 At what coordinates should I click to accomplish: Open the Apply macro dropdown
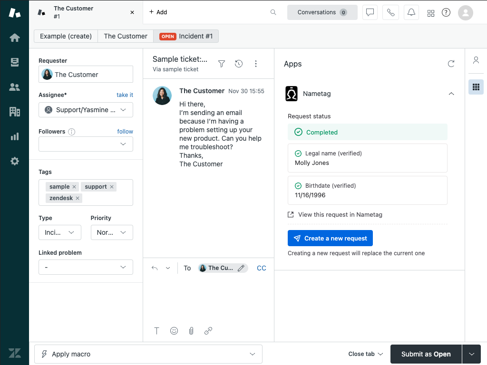click(x=148, y=354)
